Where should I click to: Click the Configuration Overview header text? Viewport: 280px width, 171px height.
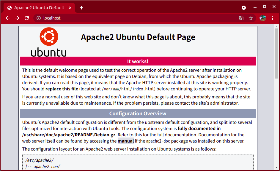pyautogui.click(x=138, y=114)
